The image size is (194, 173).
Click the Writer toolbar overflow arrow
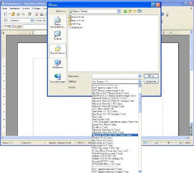[167, 14]
